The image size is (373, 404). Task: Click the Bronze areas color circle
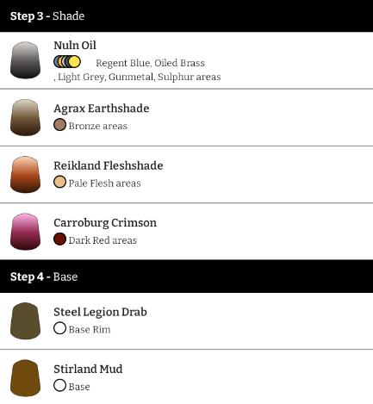[x=59, y=125]
